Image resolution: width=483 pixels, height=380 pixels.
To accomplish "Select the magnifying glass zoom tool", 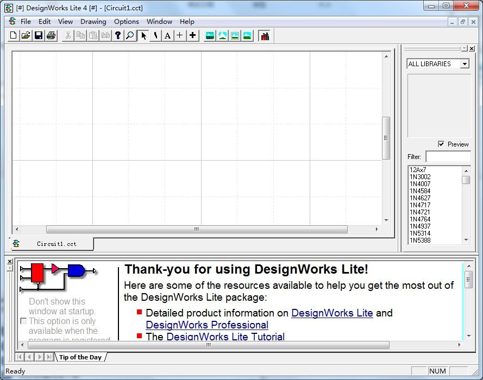I will [x=130, y=36].
